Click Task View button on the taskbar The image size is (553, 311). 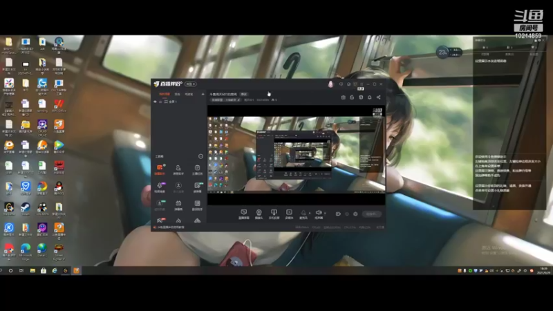coord(21,270)
